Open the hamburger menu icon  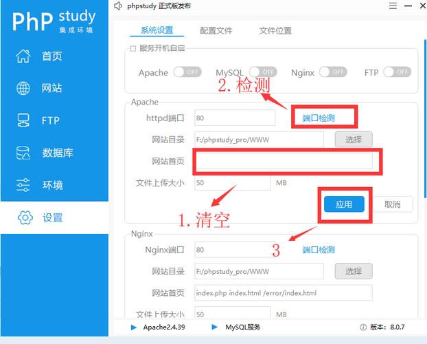pos(393,6)
